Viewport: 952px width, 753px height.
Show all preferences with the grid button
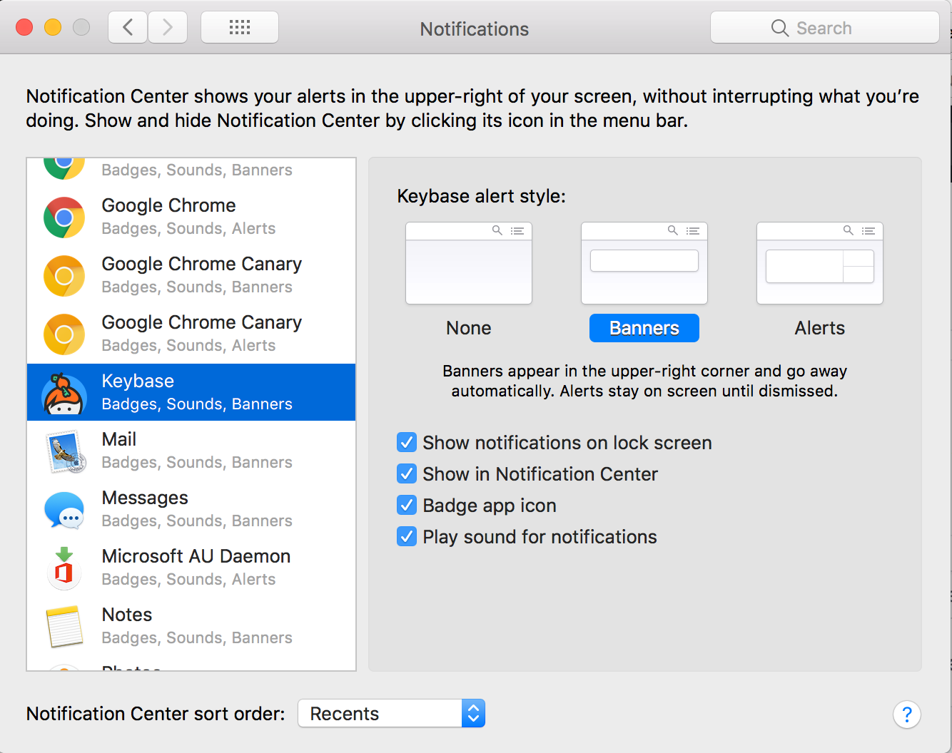point(240,28)
